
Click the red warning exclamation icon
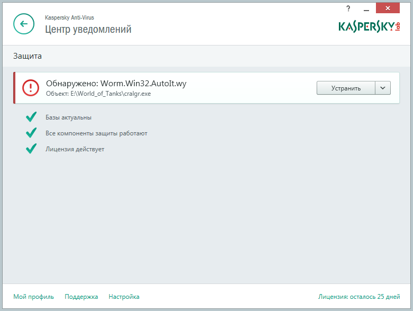point(31,88)
